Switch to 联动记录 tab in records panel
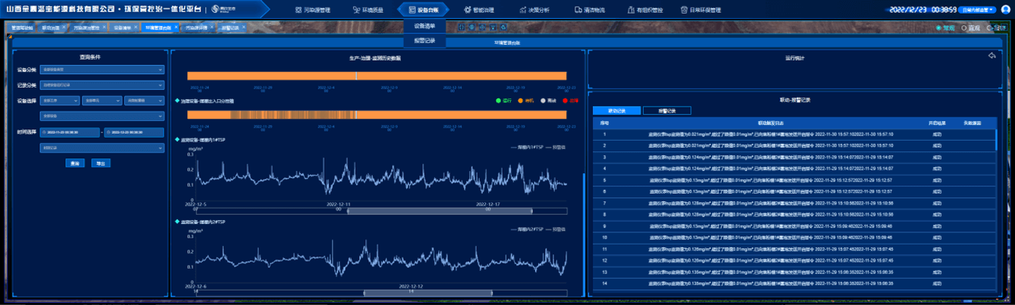 coord(617,110)
